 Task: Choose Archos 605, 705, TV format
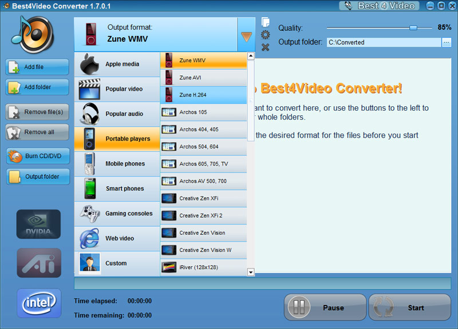point(204,164)
